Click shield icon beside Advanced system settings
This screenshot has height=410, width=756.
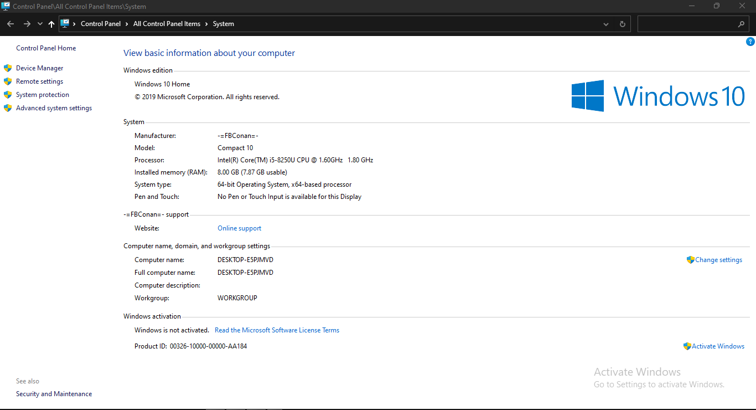(x=8, y=108)
